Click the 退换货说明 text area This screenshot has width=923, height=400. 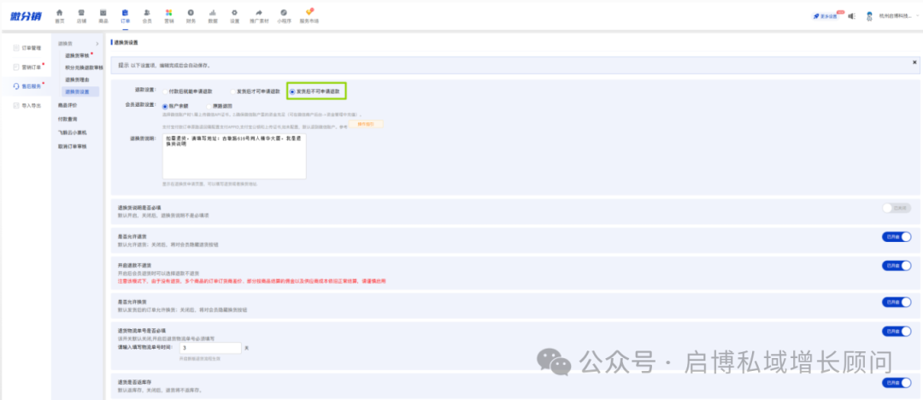tap(233, 155)
